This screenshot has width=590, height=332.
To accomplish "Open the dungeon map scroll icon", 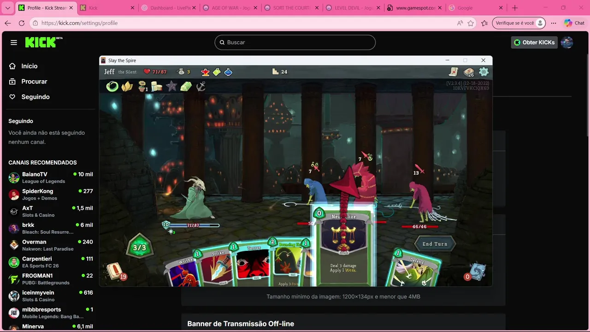I will 454,71.
